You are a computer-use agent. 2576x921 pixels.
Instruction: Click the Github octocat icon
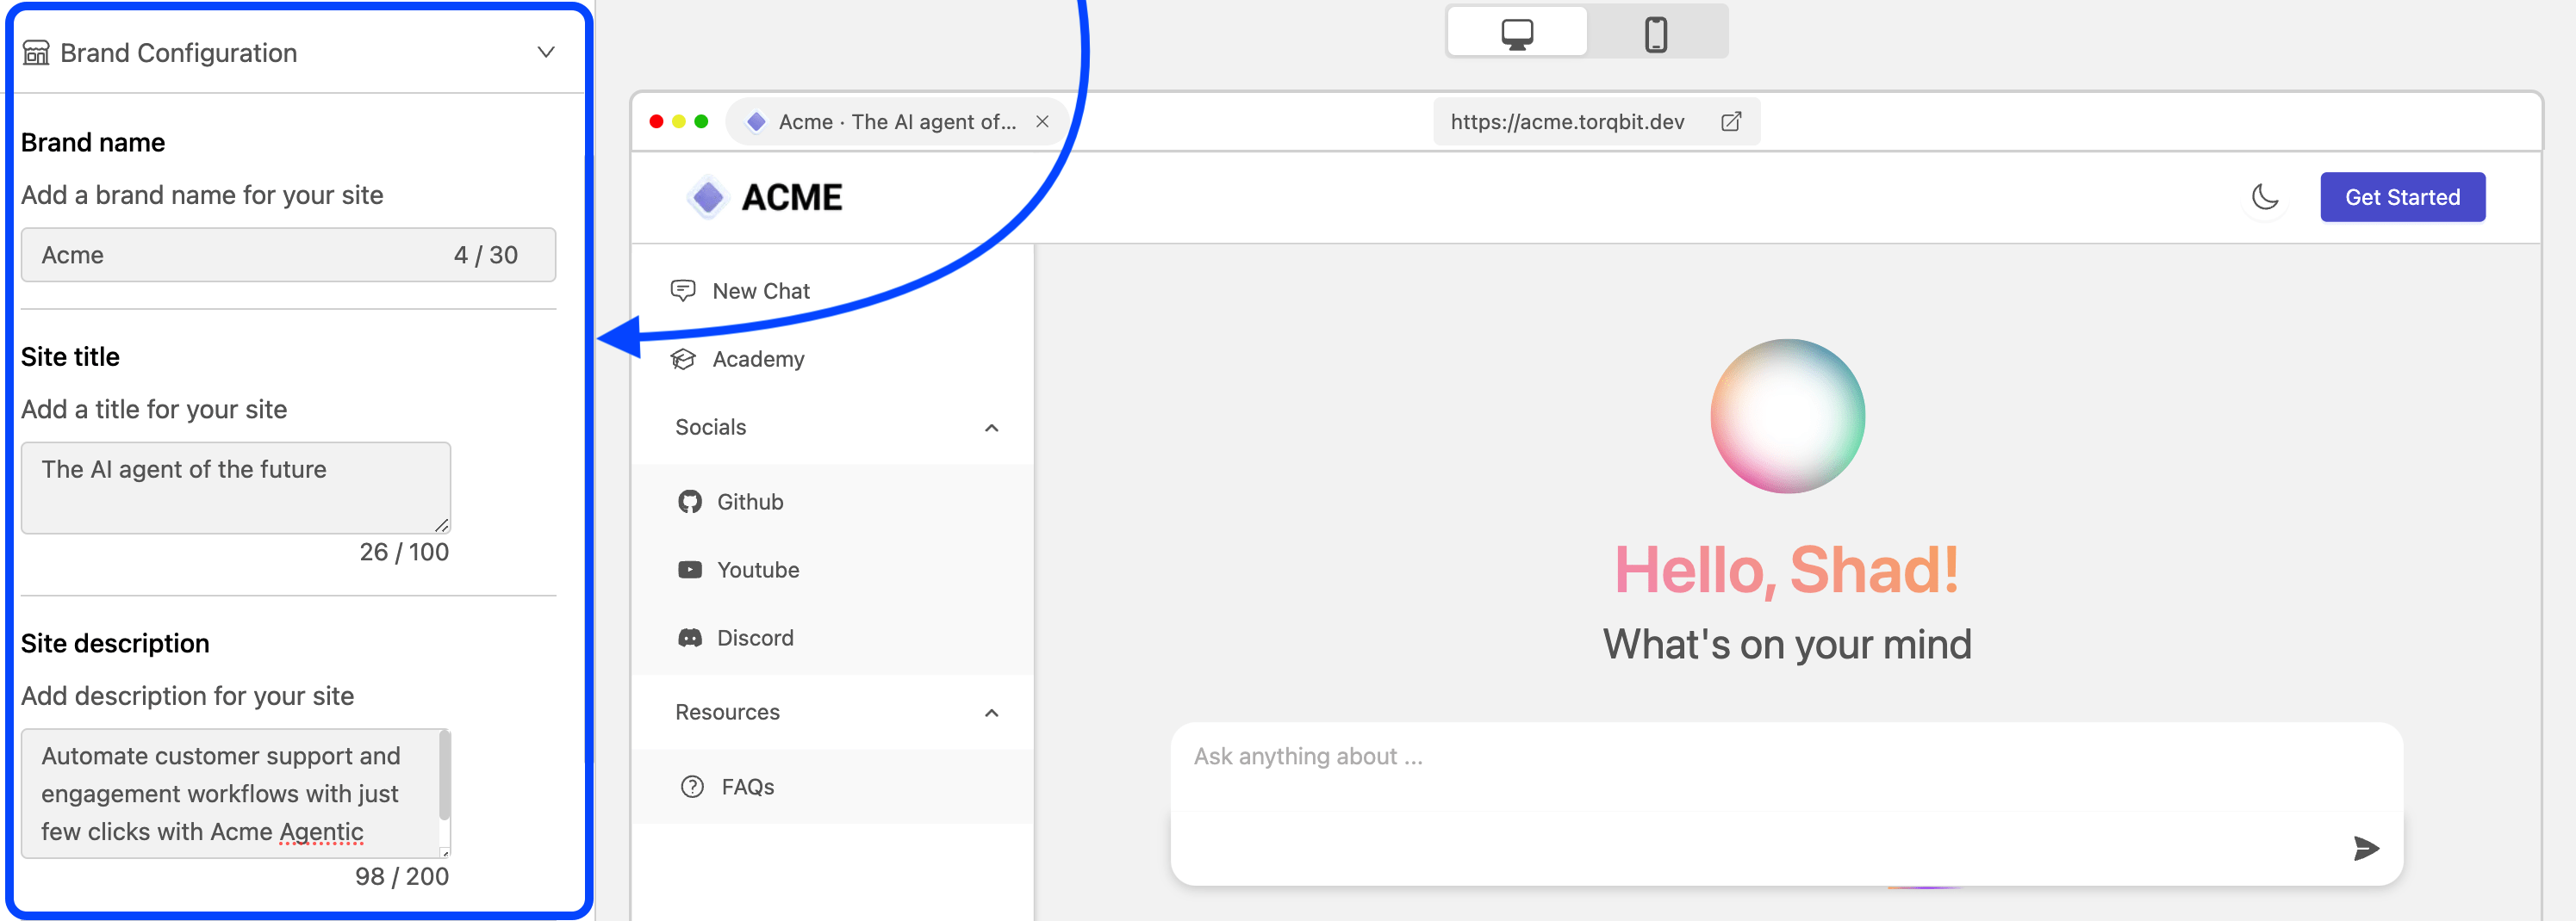(x=690, y=502)
